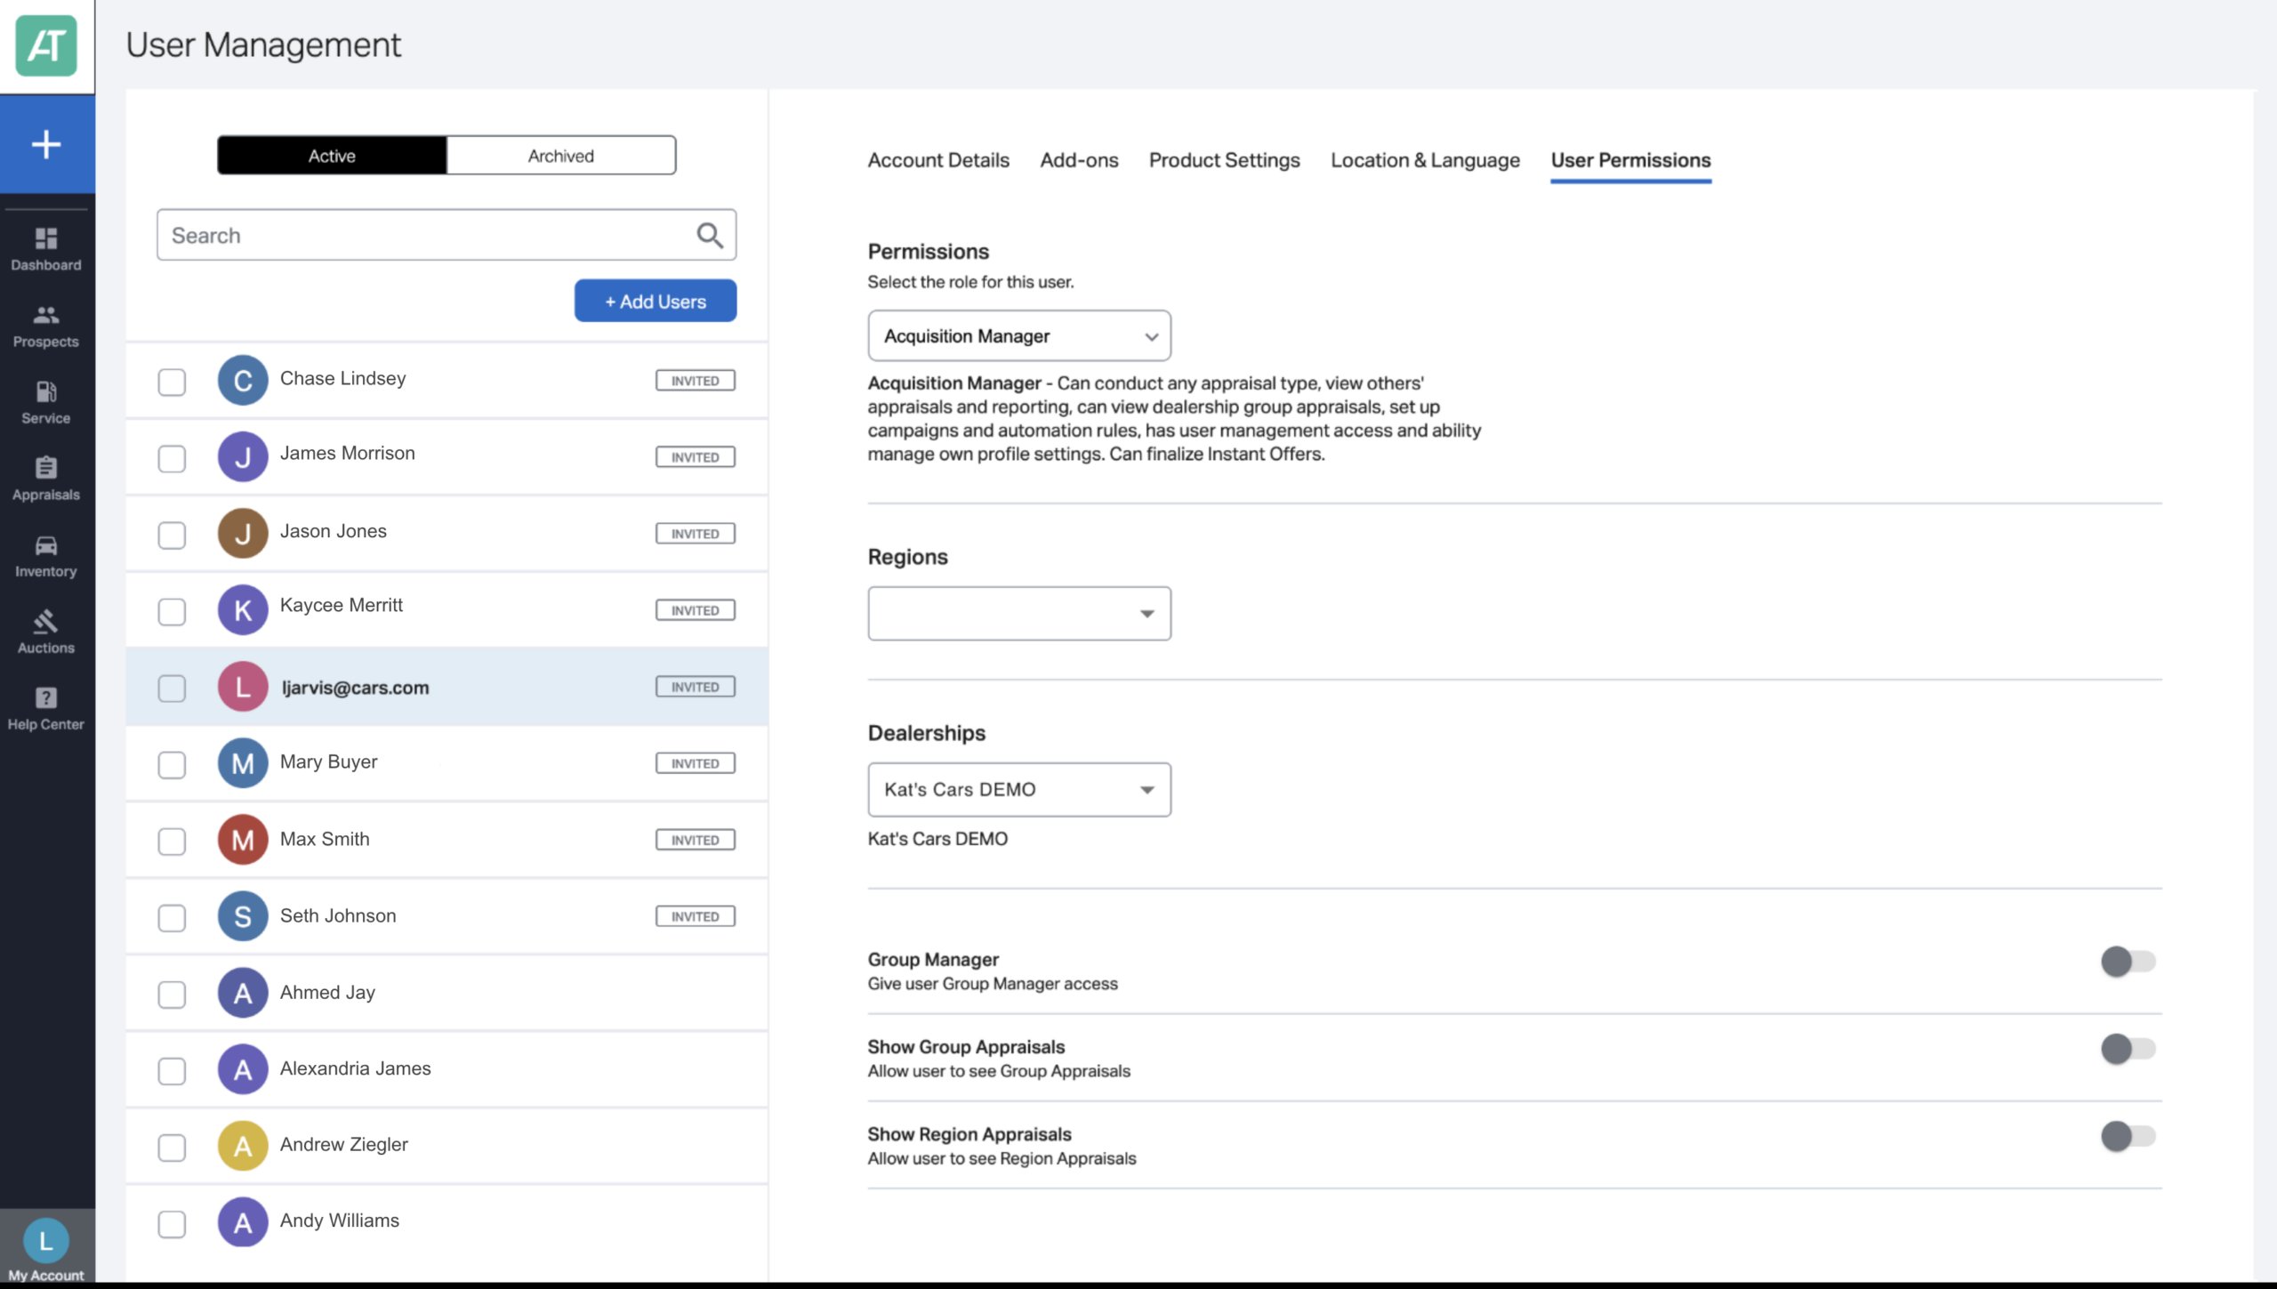Select user name Andrew Ziegler

pyautogui.click(x=343, y=1145)
